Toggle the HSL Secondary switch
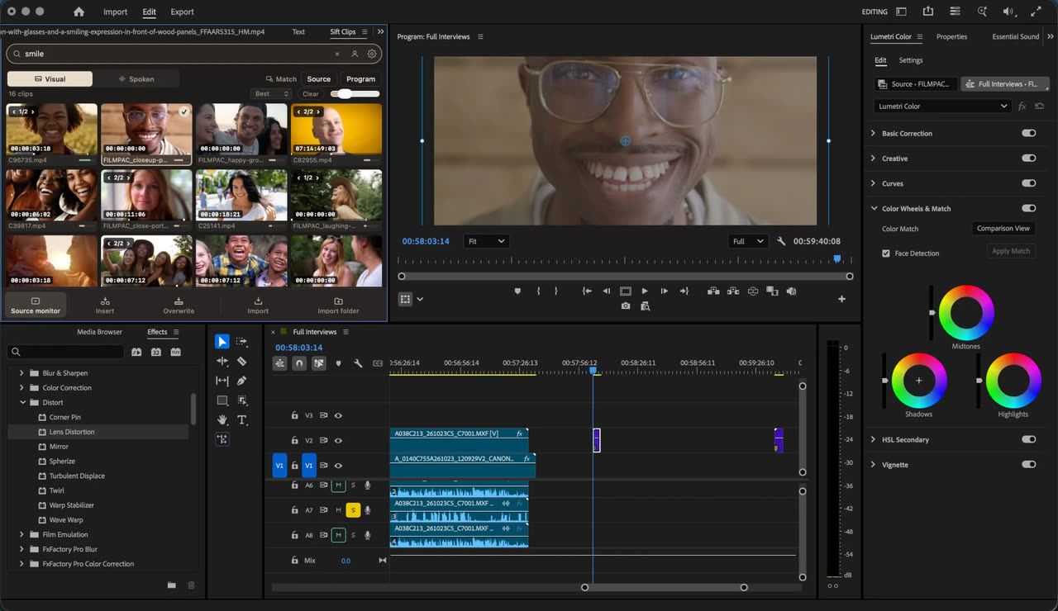 (1028, 439)
